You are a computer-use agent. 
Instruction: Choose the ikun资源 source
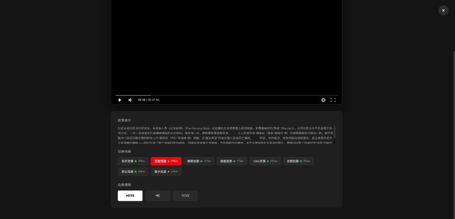(265, 161)
